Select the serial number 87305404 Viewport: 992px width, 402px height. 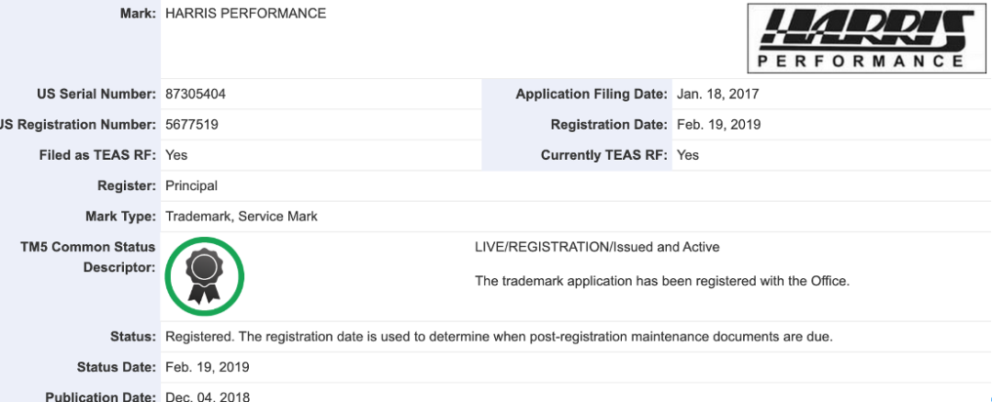pos(196,95)
